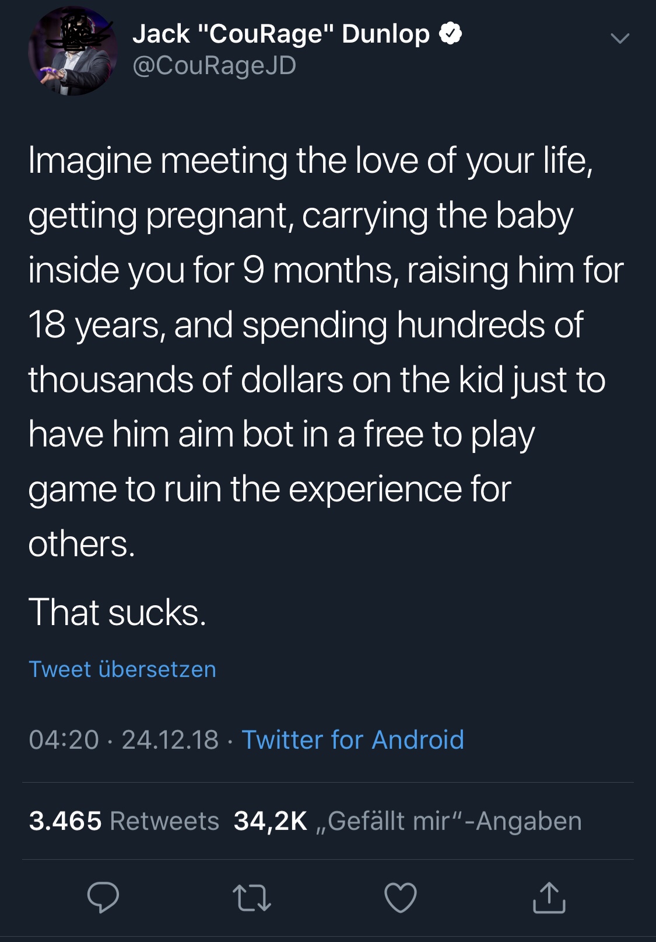Tap the 04:20 timestamp
This screenshot has height=942, width=656.
click(64, 740)
